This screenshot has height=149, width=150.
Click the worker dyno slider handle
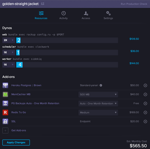19,65
